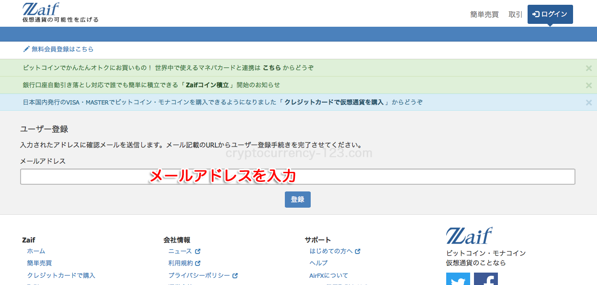Open the Facebook social icon
The image size is (597, 285).
coord(486,279)
